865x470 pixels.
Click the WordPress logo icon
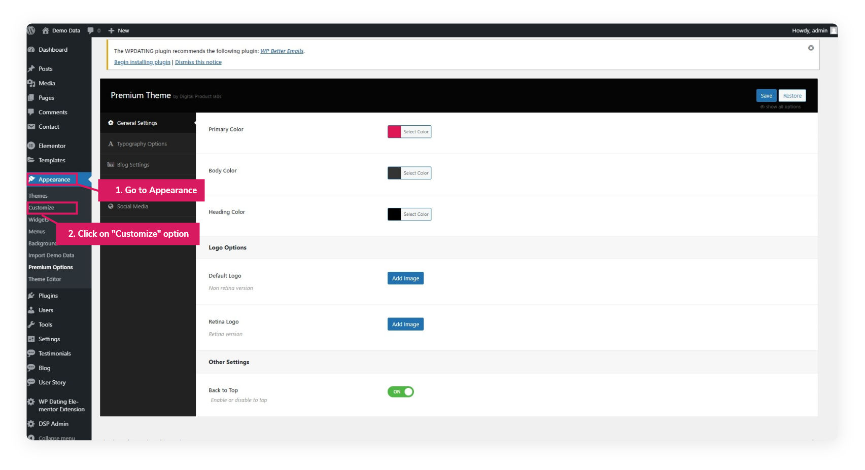(x=31, y=30)
